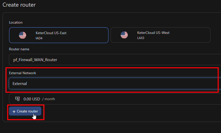Screen dimensions: 221x133
Task: Click the Location label
Action: pyautogui.click(x=16, y=23)
